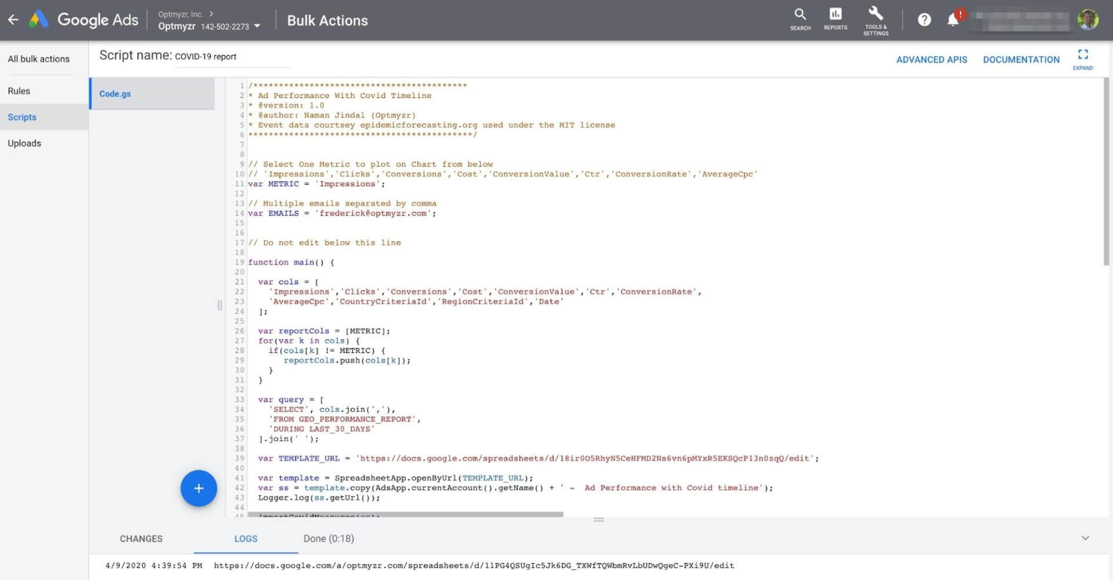
Task: Click the Google Ads logo
Action: 84,20
